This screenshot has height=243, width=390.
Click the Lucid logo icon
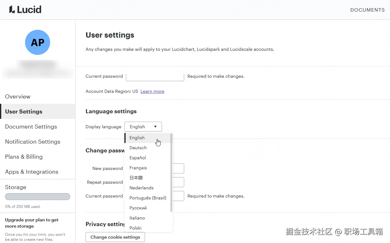12,10
